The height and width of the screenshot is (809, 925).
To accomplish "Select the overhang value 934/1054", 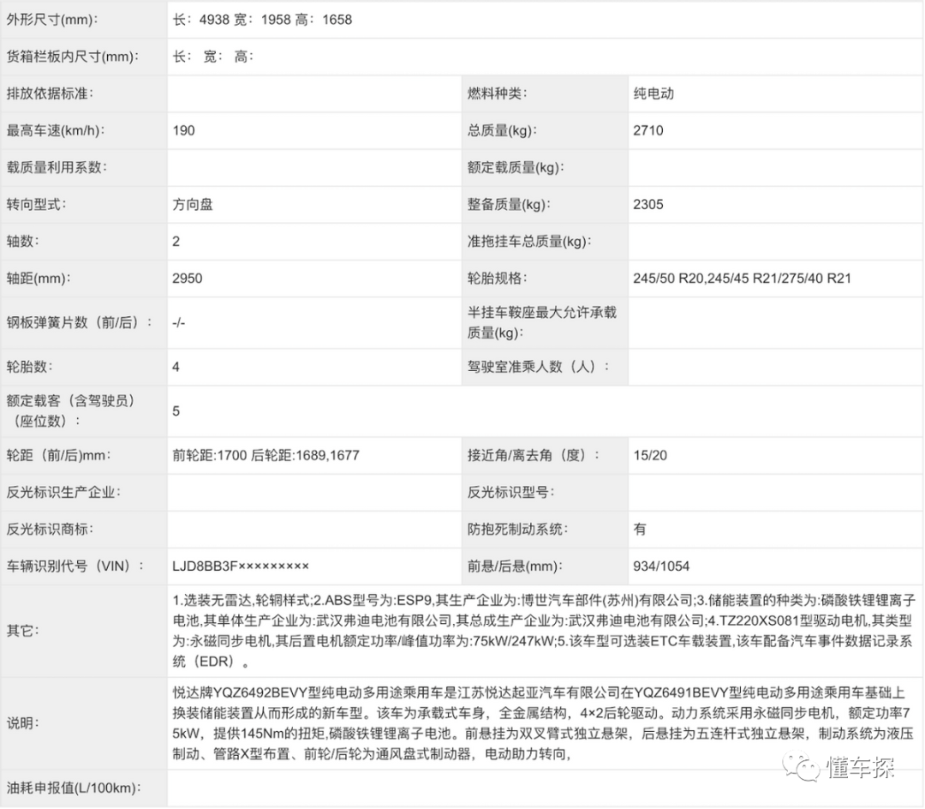I will pos(661,566).
